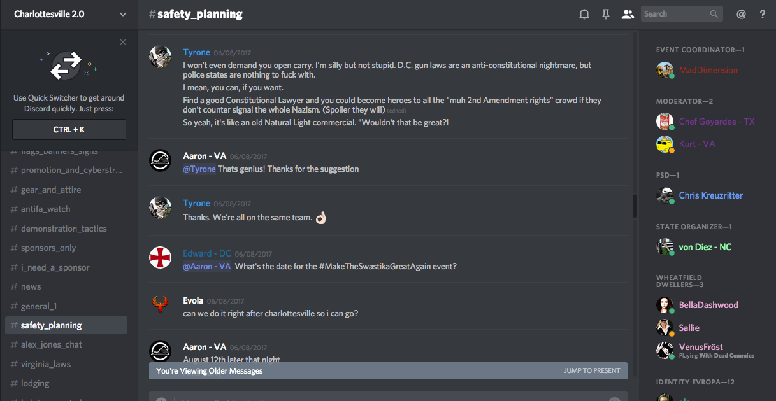The width and height of the screenshot is (776, 401).
Task: Select the gear_and_attire channel
Action: click(50, 190)
